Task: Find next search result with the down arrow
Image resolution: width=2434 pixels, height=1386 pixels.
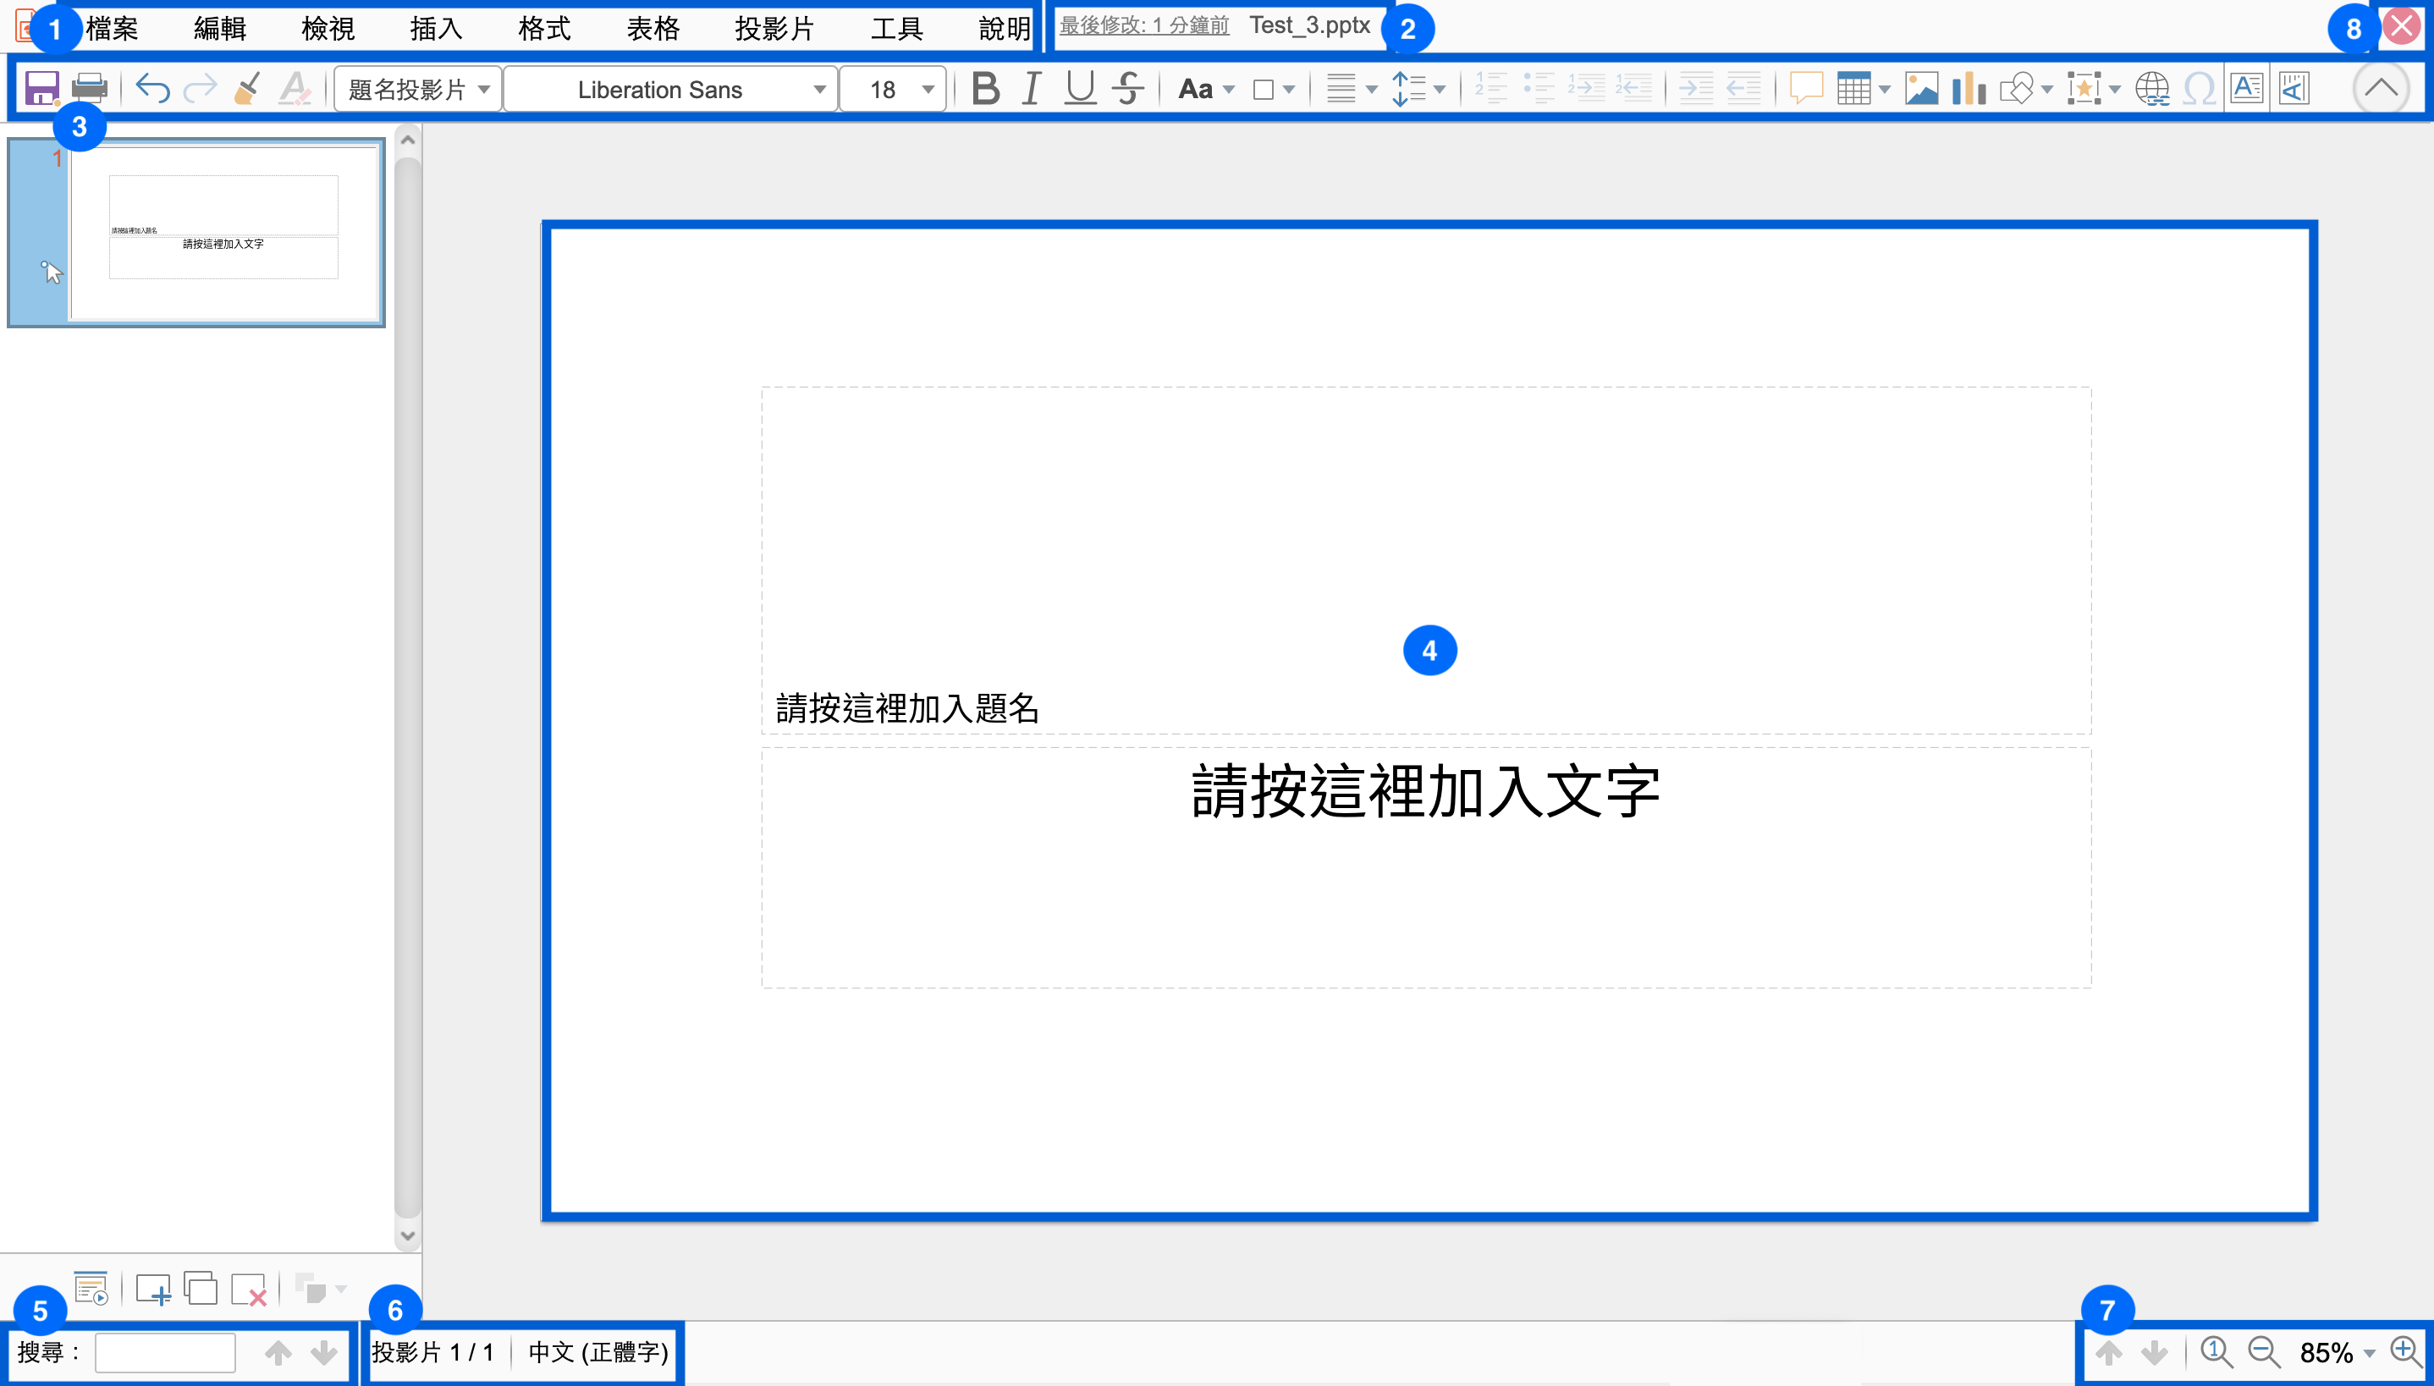Action: click(323, 1353)
